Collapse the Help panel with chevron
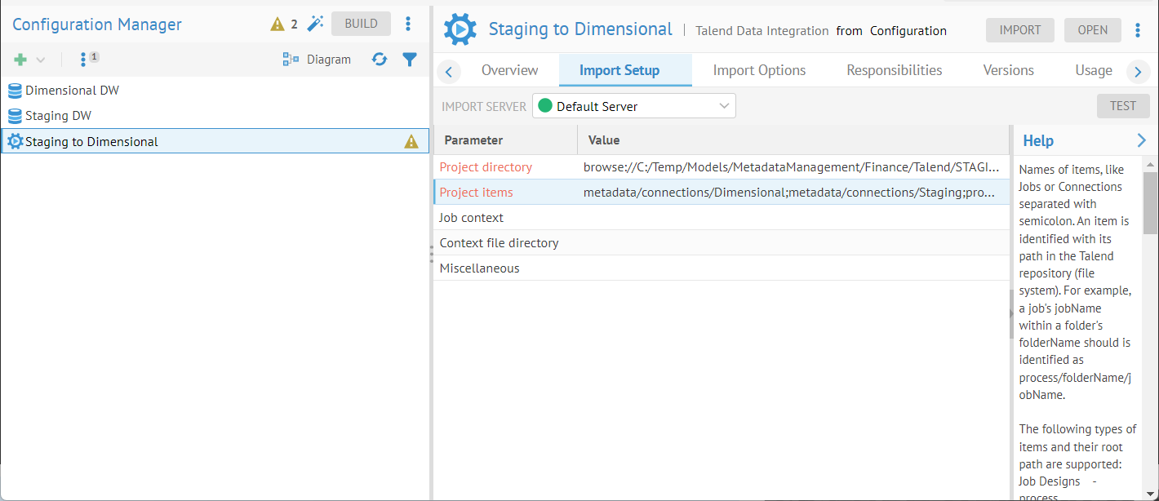Image resolution: width=1159 pixels, height=501 pixels. point(1141,140)
